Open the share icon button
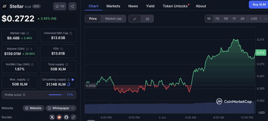This screenshot has height=121, width=268. [72, 6]
